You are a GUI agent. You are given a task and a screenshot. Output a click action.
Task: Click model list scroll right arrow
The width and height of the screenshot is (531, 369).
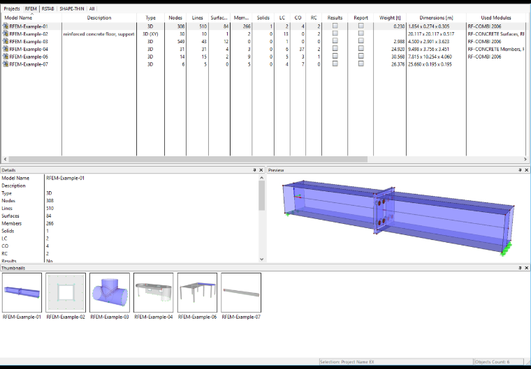tap(525, 159)
